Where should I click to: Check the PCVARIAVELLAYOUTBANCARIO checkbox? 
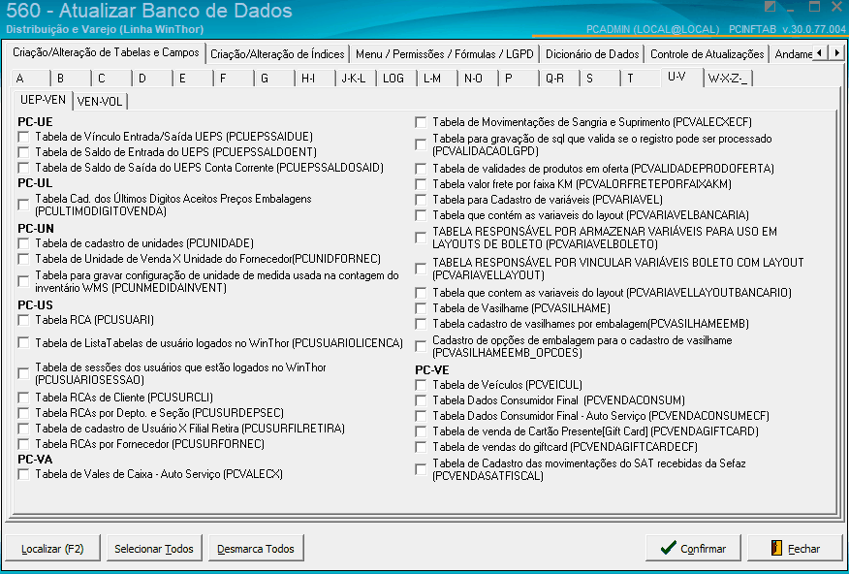[421, 293]
